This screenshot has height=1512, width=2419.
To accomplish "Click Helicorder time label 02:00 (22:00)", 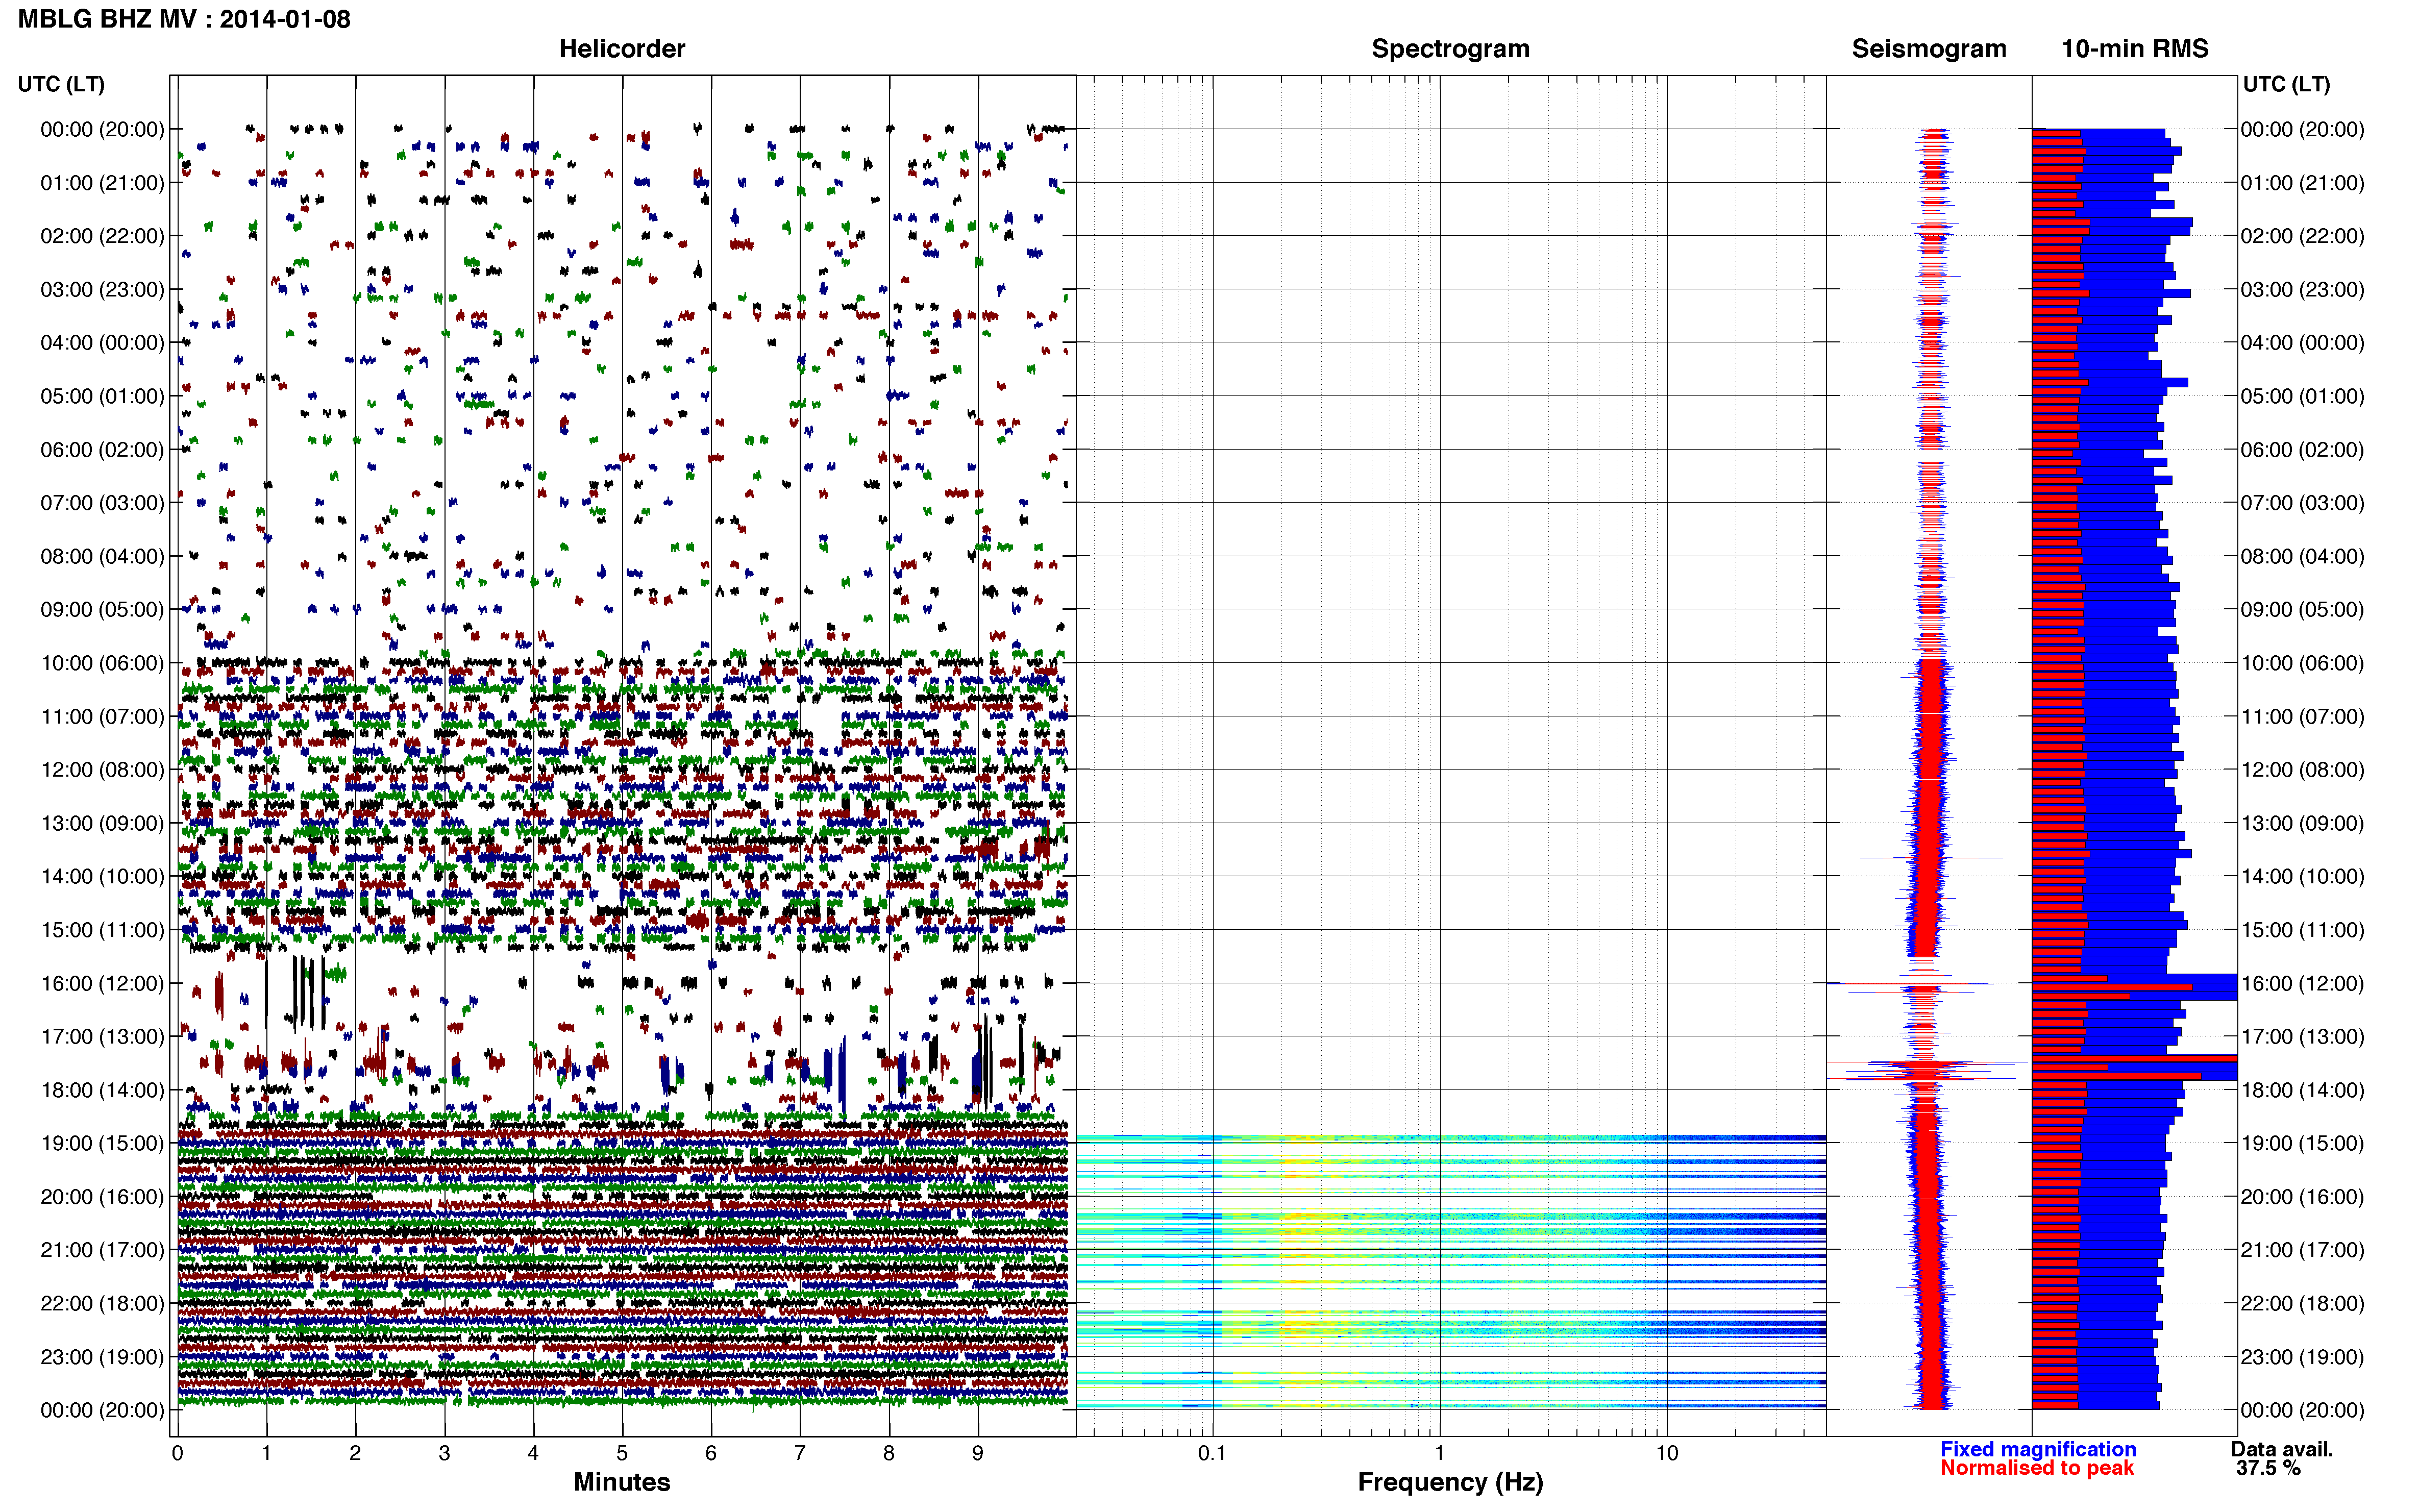I will (102, 236).
